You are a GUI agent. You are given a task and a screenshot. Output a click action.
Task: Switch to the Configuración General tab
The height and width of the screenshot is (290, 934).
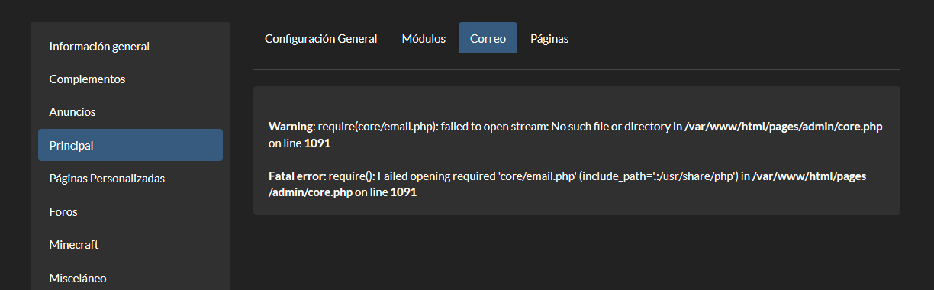pos(320,38)
